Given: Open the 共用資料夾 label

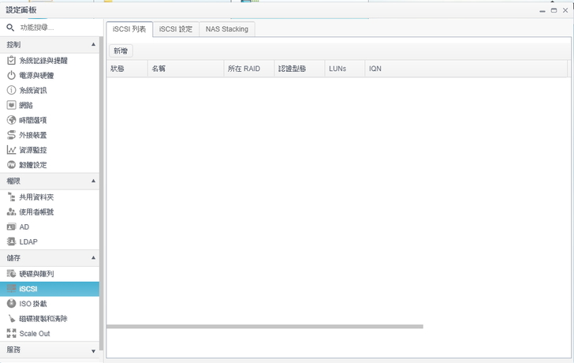Looking at the screenshot, I should coord(36,197).
